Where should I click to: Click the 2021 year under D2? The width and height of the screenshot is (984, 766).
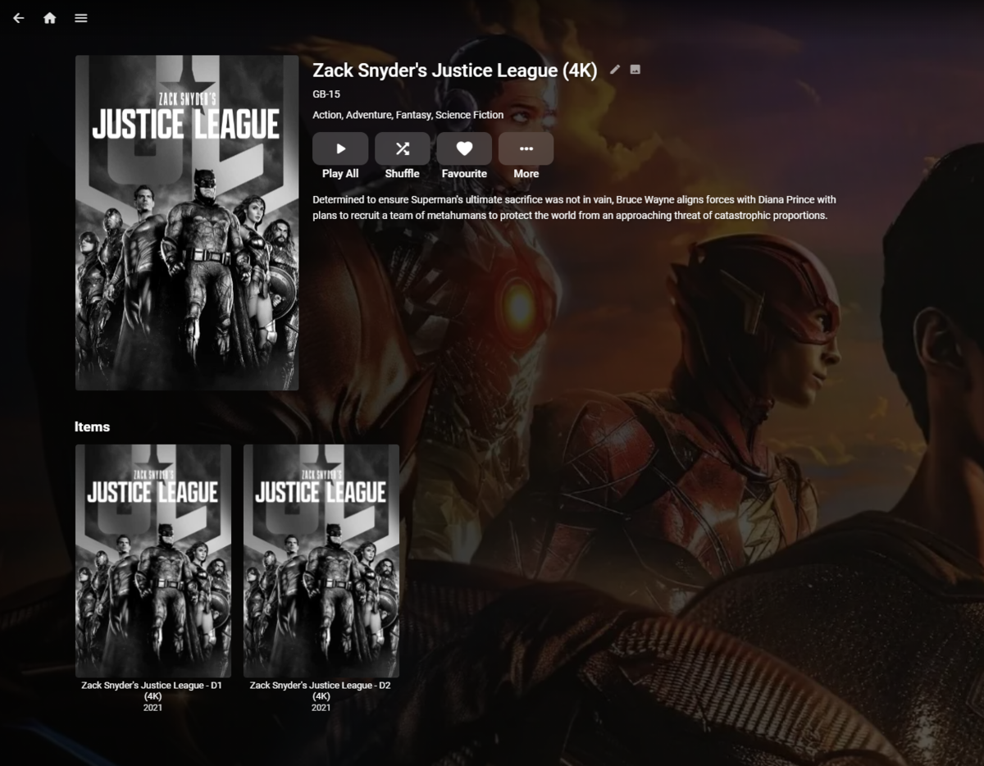pyautogui.click(x=321, y=708)
